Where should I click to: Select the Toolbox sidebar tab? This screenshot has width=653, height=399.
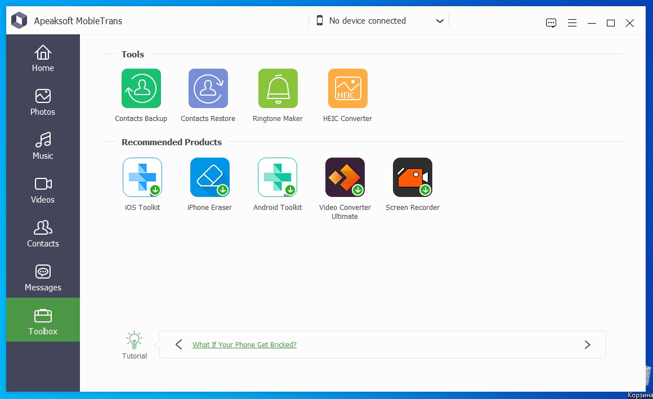pos(43,320)
